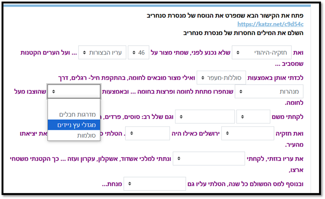Open the dropdown before מנחת
The width and height of the screenshot is (325, 199).
[x=155, y=184]
